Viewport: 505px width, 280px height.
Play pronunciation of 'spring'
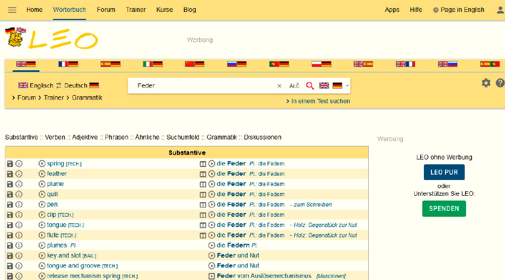click(x=42, y=164)
